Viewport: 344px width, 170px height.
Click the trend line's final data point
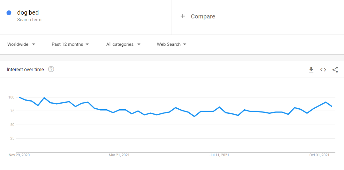pyautogui.click(x=332, y=106)
